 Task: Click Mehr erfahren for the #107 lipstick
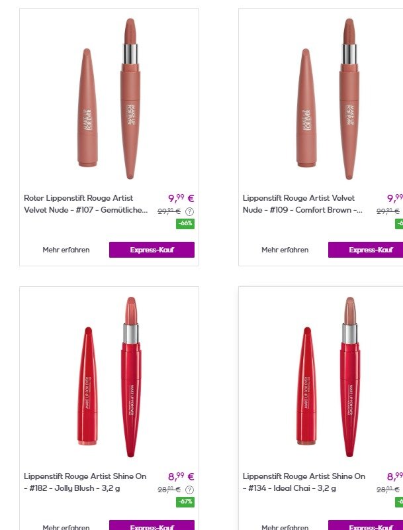(x=66, y=250)
